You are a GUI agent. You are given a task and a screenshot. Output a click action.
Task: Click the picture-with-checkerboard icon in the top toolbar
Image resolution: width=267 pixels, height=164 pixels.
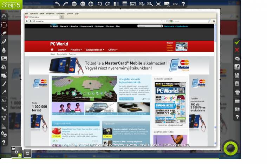[x=150, y=4]
